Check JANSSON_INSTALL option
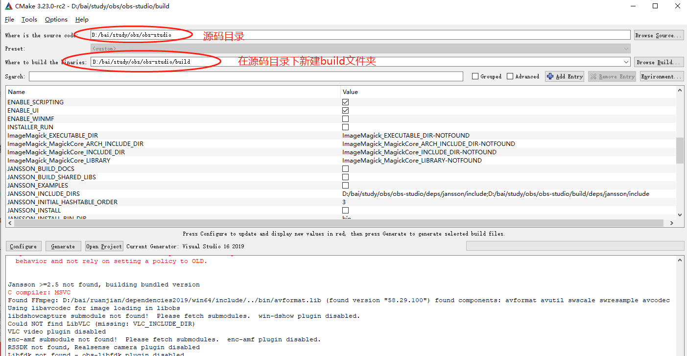The width and height of the screenshot is (687, 356). [346, 210]
